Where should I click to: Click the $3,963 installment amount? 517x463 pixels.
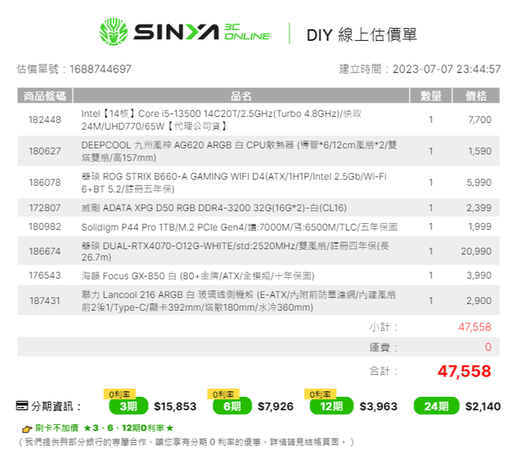tap(378, 406)
